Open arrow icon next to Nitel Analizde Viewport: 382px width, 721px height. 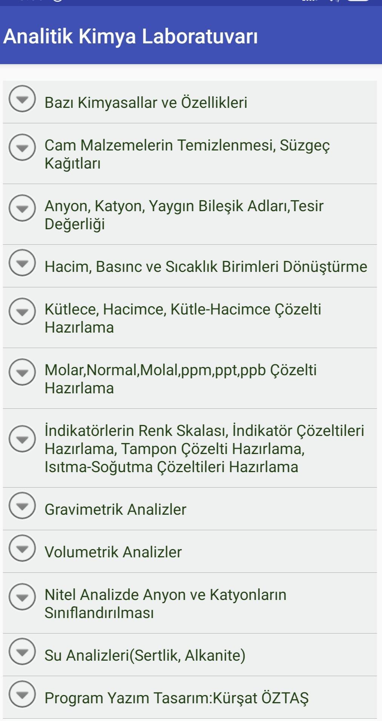point(22,597)
